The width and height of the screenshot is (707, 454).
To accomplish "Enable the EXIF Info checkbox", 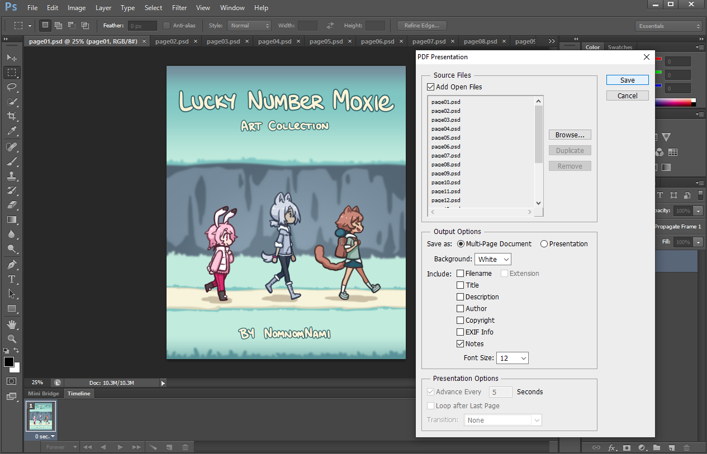I will click(x=461, y=332).
